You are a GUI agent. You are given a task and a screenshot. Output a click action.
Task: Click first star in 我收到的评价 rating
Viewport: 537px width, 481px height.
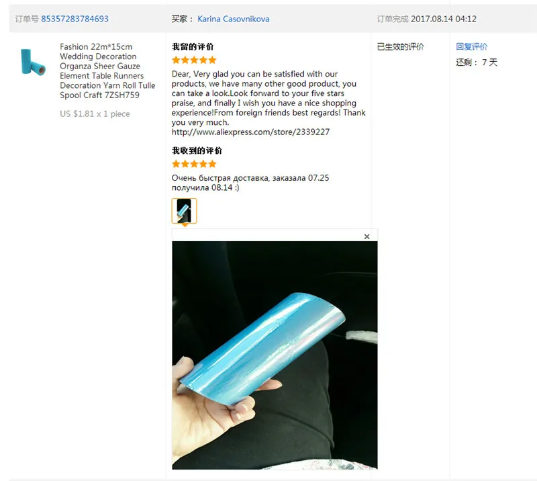pyautogui.click(x=176, y=164)
